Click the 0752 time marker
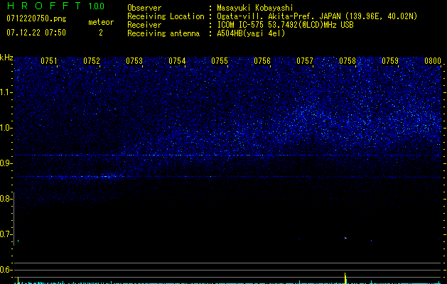The width and height of the screenshot is (447, 284). click(x=92, y=61)
